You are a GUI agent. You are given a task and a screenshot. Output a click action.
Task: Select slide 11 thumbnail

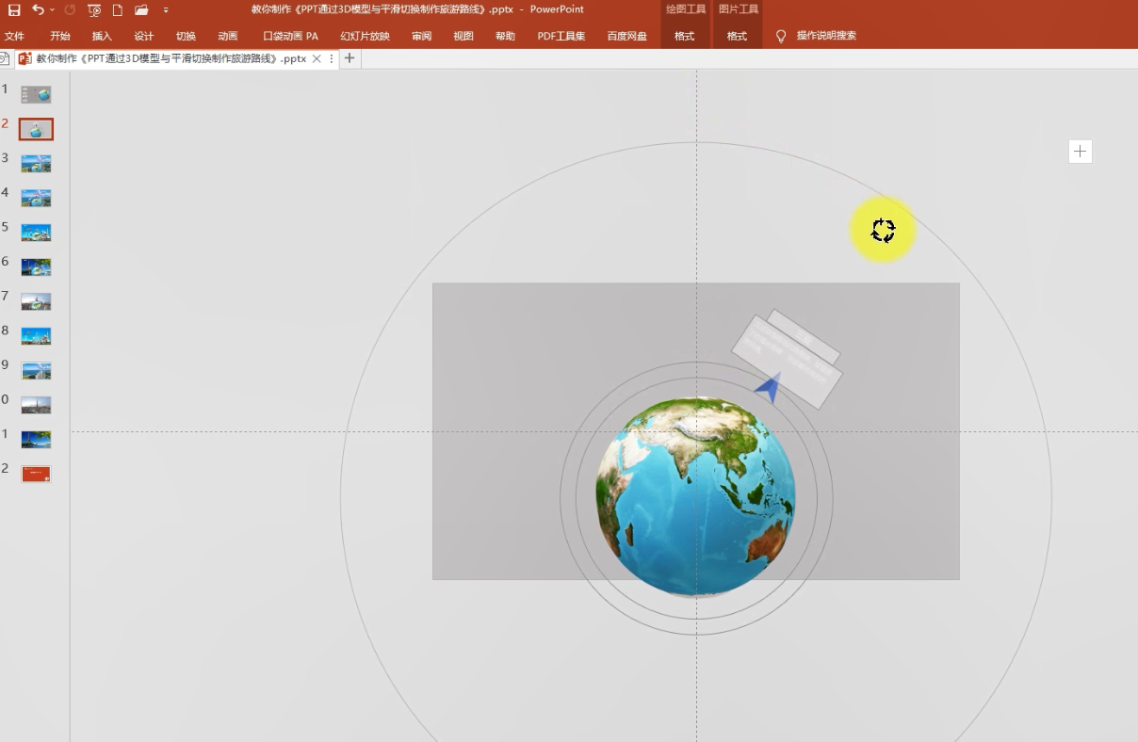tap(37, 440)
